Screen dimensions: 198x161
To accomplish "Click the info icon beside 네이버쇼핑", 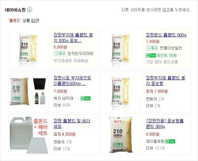I will click(30, 10).
